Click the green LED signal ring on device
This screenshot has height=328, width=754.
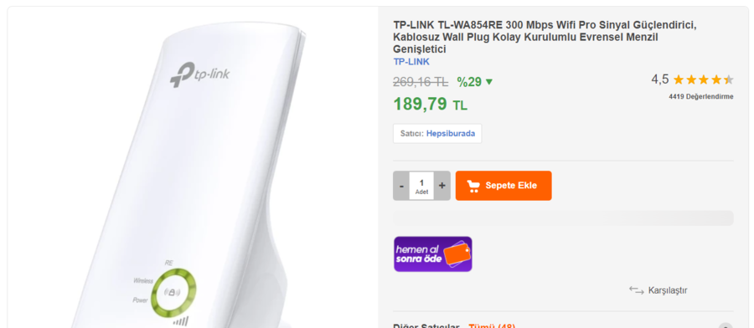[x=173, y=292]
